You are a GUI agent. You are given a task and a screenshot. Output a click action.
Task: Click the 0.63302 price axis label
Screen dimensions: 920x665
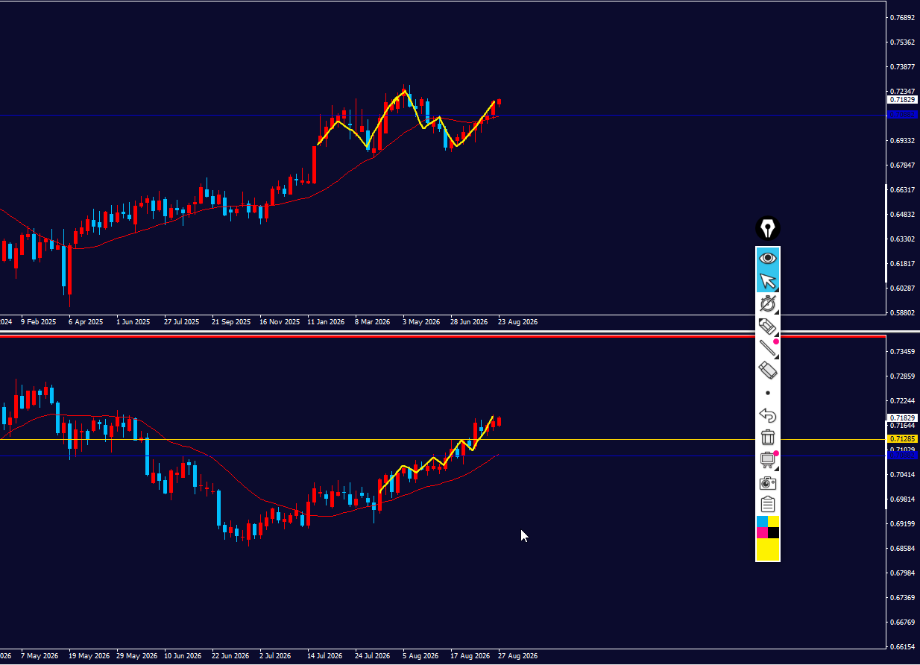tap(904, 239)
